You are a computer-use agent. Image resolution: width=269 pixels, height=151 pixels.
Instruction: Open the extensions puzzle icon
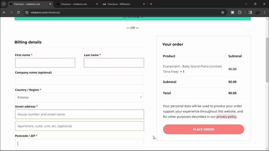click(x=240, y=12)
